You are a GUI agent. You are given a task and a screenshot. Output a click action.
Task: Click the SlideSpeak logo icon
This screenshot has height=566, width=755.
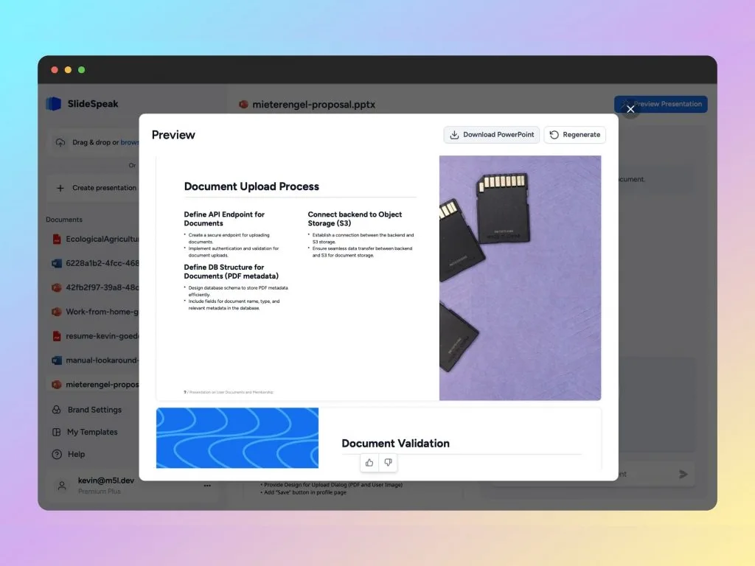coord(53,103)
